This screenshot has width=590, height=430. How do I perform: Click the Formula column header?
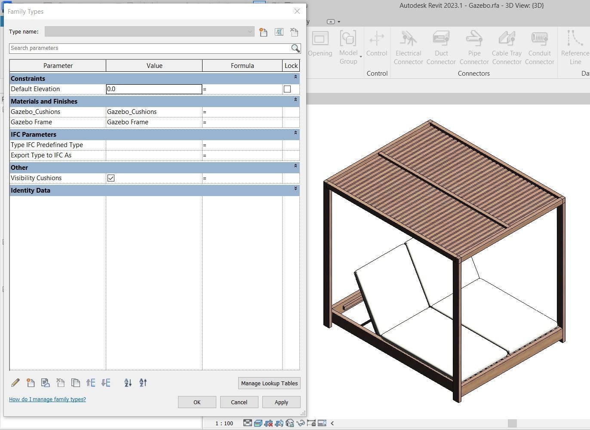[243, 66]
